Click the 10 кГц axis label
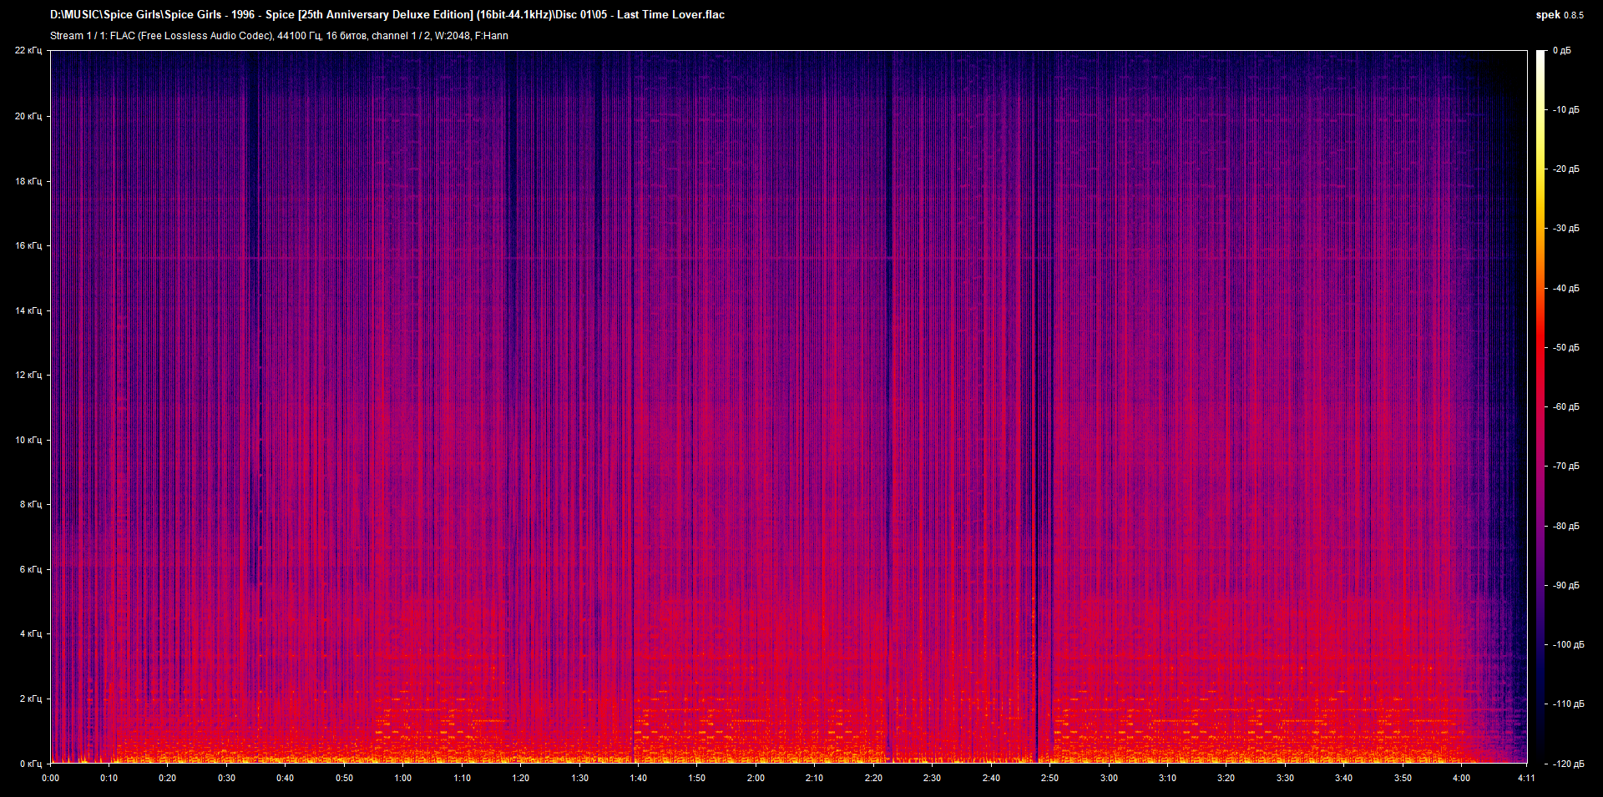Viewport: 1603px width, 797px height. pos(30,440)
